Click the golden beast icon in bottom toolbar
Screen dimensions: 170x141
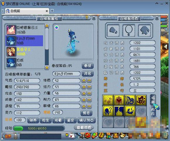click(x=115, y=136)
